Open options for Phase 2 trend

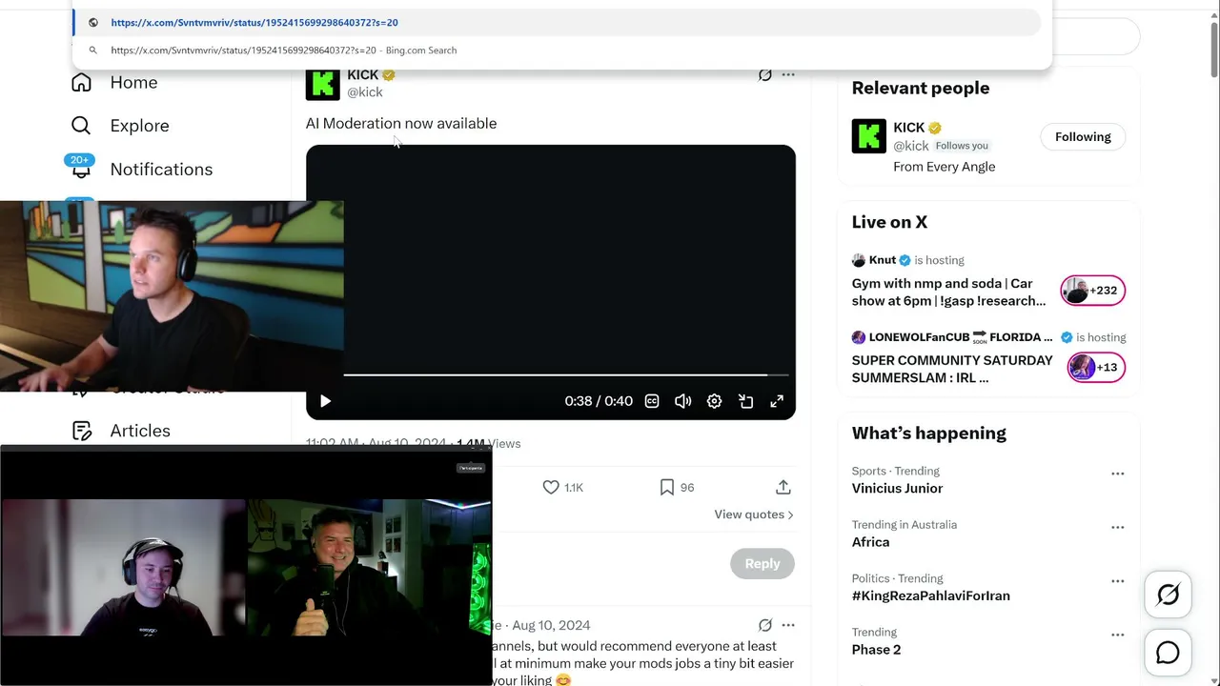(x=1118, y=635)
